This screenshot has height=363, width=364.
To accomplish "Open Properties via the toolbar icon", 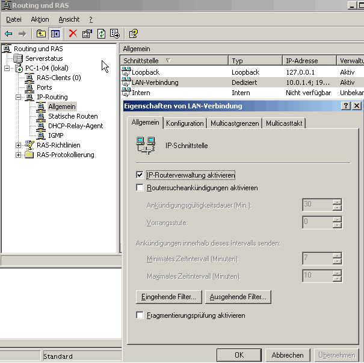I will click(87, 34).
